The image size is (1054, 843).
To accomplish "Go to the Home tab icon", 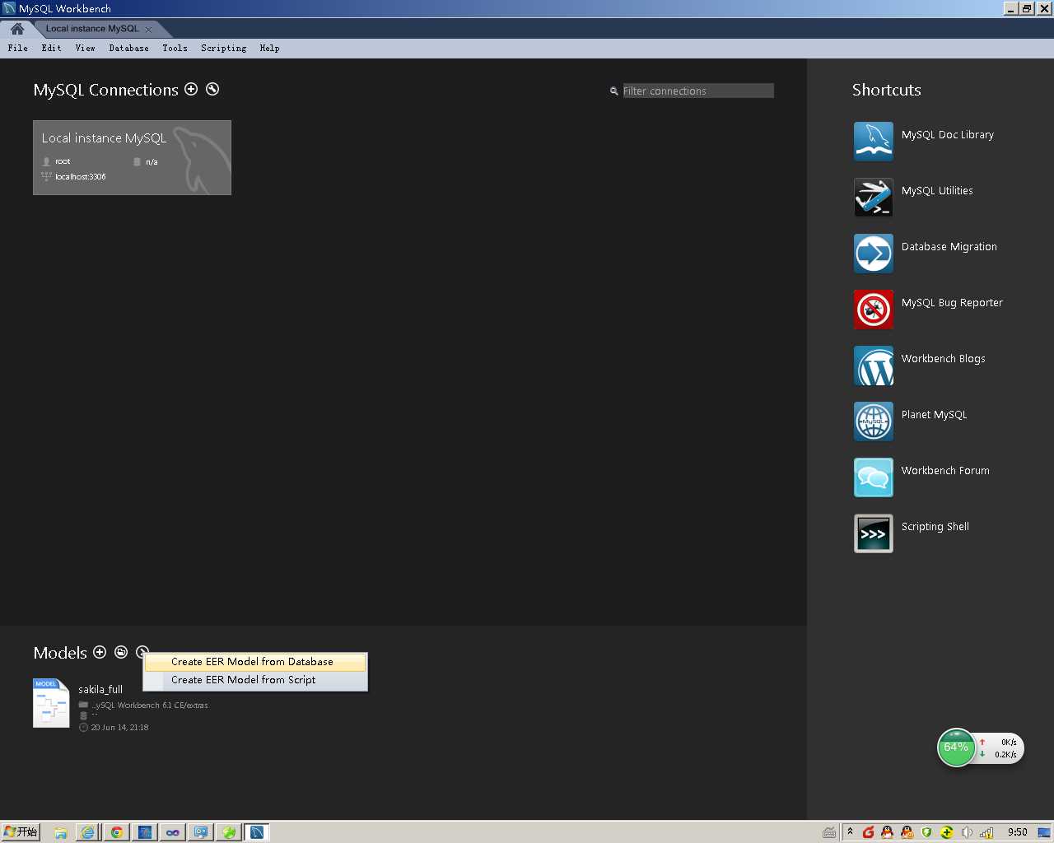I will coord(17,29).
